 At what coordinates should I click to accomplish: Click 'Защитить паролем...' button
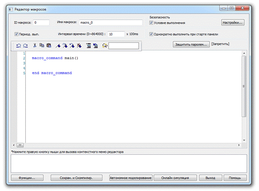click(x=191, y=44)
